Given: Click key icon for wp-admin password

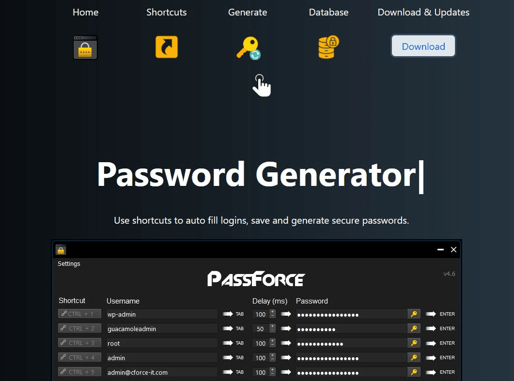Looking at the screenshot, I should pyautogui.click(x=414, y=314).
